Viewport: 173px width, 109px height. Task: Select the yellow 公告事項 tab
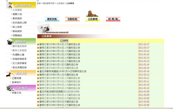(93, 19)
